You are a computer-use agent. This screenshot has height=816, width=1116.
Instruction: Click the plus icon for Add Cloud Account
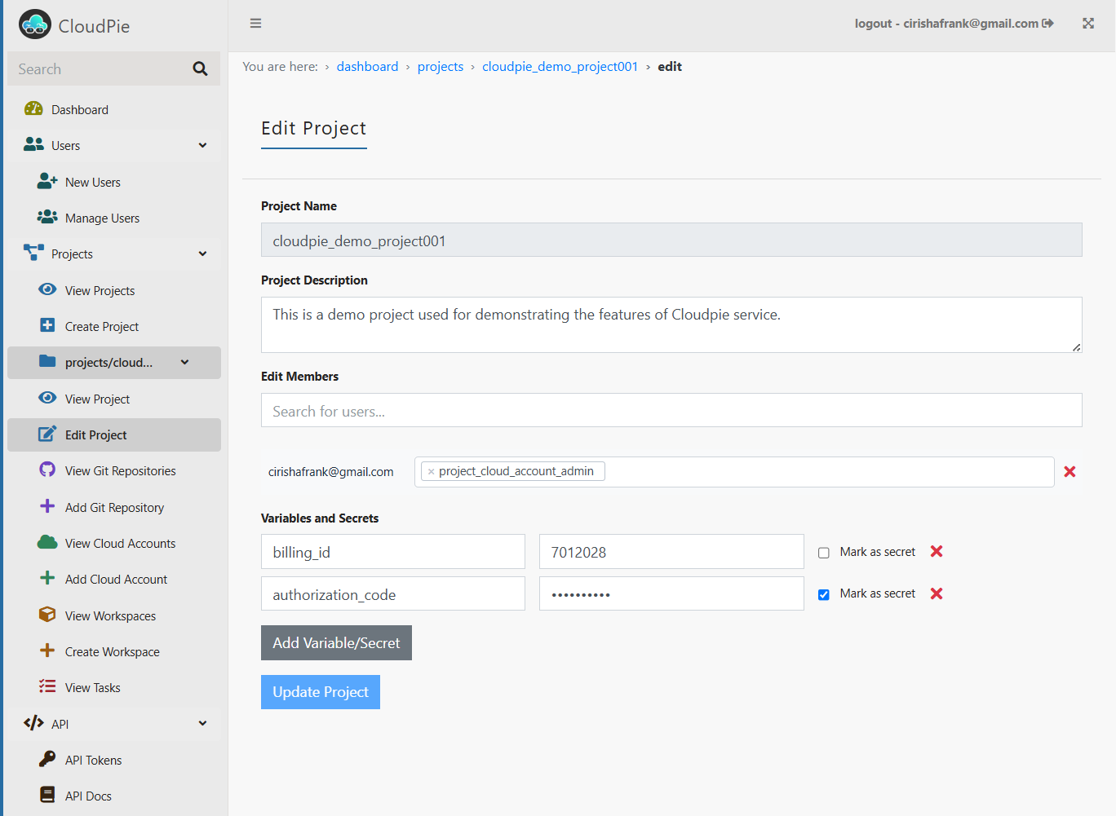(x=47, y=578)
